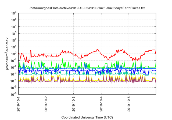Click the 2019-10-1 date label
This screenshot has height=120, width=172.
(19, 104)
